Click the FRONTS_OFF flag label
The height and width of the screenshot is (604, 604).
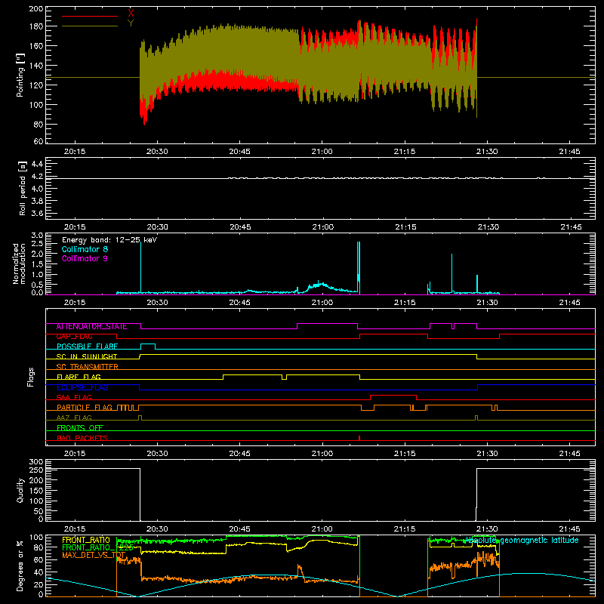point(80,428)
